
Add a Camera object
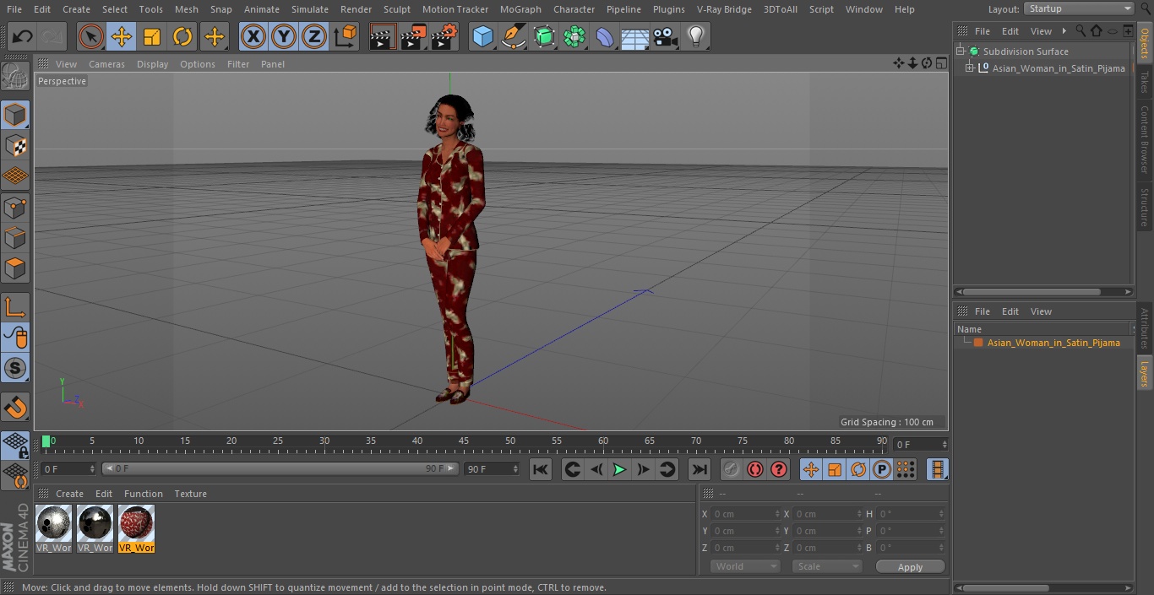[666, 36]
